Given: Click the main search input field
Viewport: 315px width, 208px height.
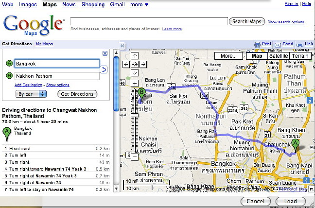Looking at the screenshot, I should (x=149, y=21).
